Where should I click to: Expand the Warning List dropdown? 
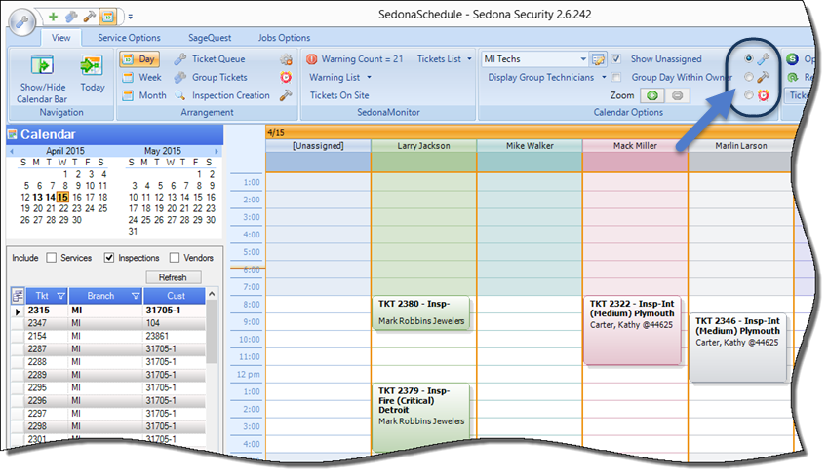[369, 78]
